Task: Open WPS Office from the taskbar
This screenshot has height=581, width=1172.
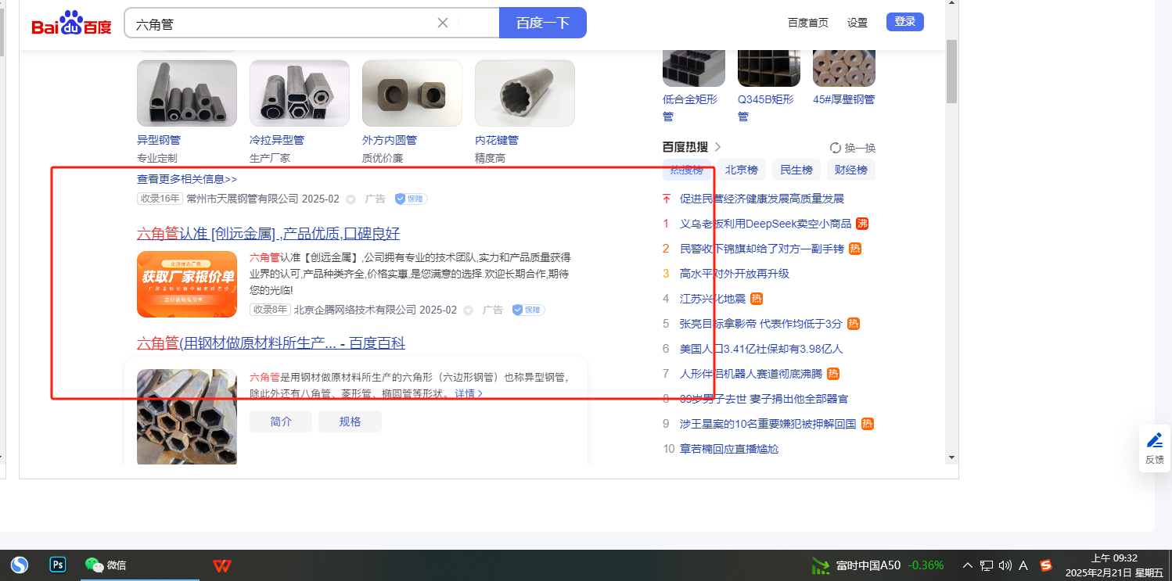Action: click(x=222, y=565)
